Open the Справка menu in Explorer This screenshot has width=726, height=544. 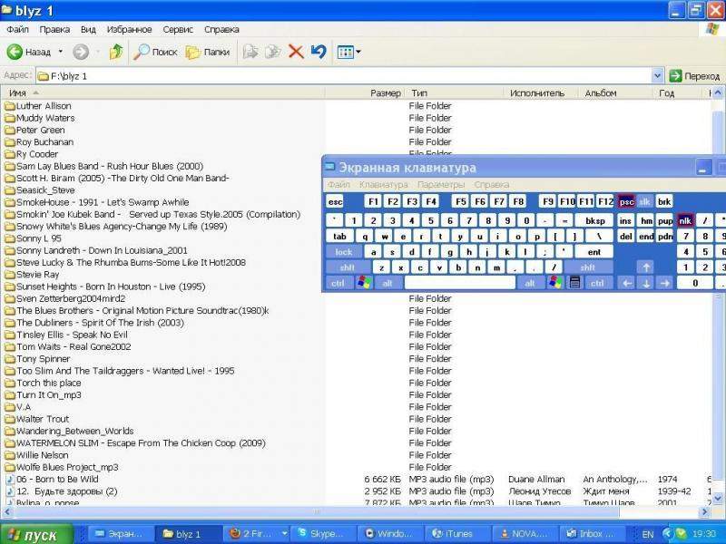221,29
